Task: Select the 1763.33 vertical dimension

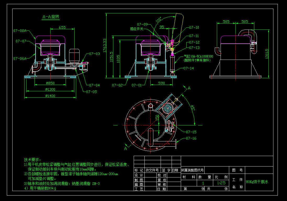Action: [105, 45]
